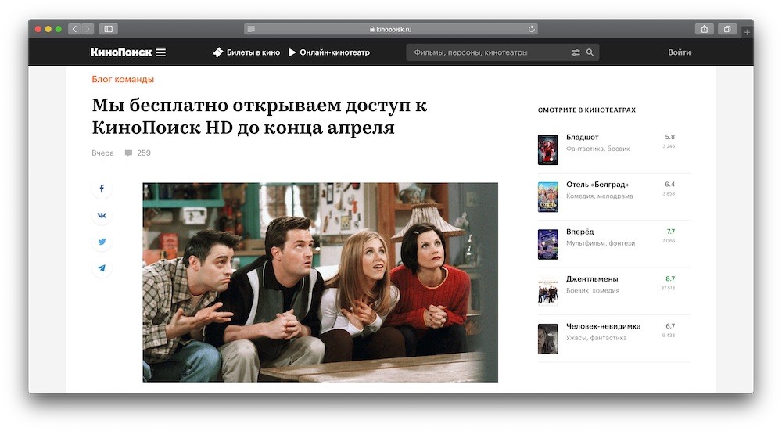Go forward with Safari's forward arrow
782x431 pixels.
coord(88,29)
